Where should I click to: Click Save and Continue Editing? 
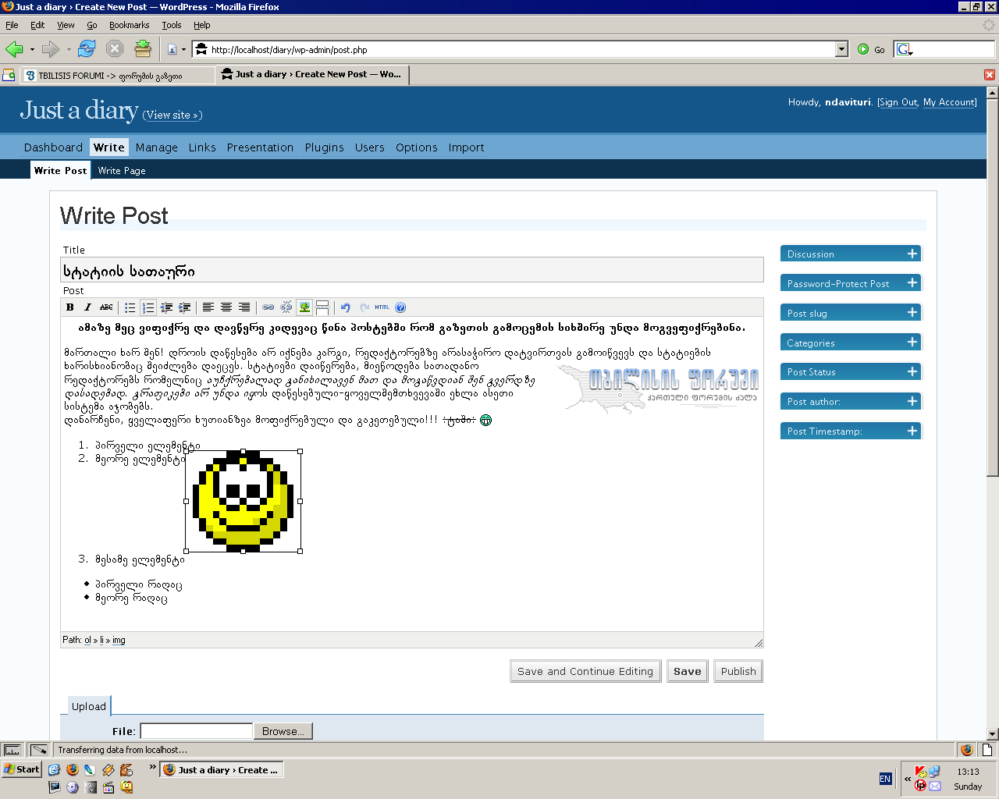(585, 671)
